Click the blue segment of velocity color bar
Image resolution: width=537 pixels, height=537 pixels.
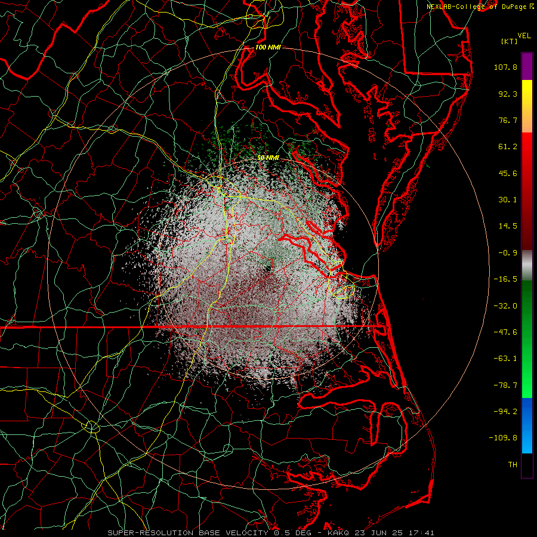click(x=527, y=425)
